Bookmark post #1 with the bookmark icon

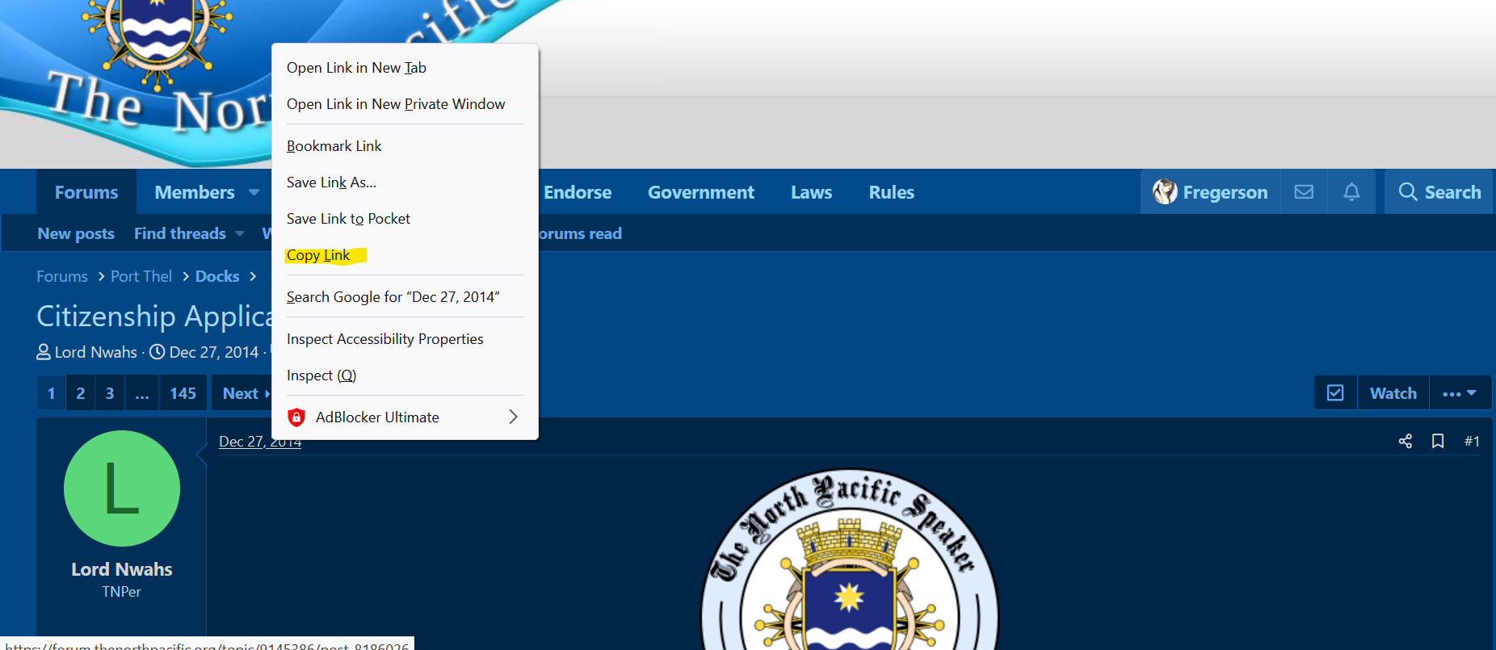coord(1438,441)
